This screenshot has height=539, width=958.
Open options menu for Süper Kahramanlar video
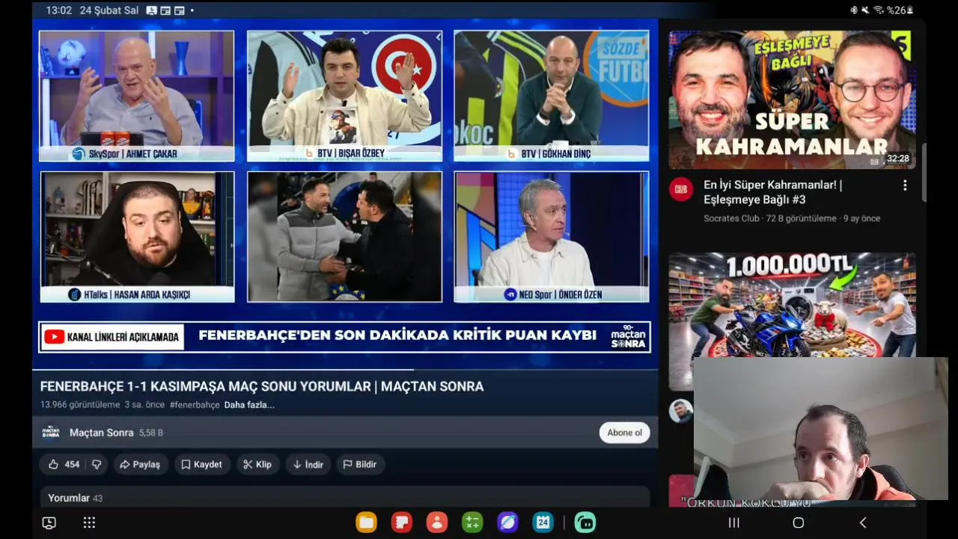905,185
